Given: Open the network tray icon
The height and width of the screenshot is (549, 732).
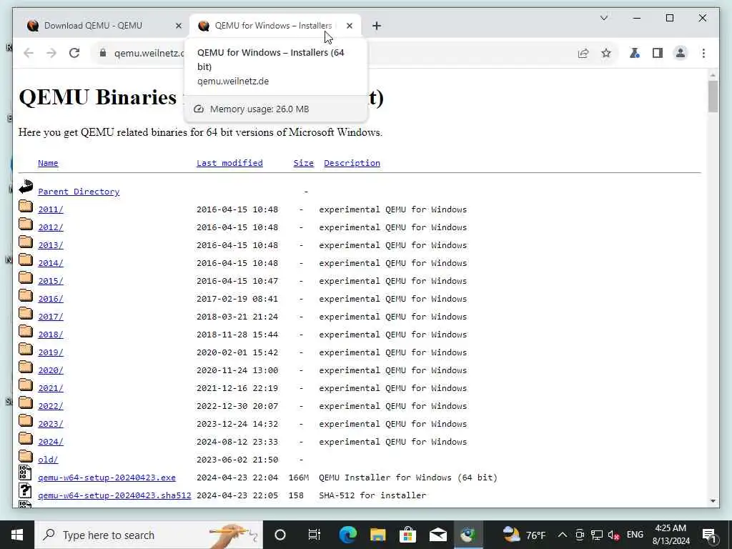Looking at the screenshot, I should point(597,535).
